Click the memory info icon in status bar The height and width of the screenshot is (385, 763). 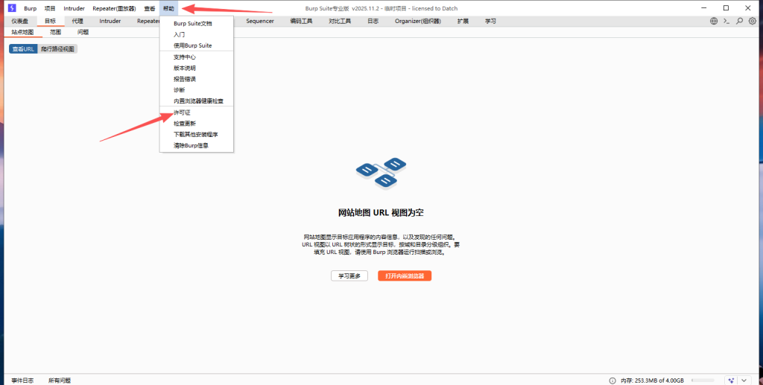click(x=612, y=380)
